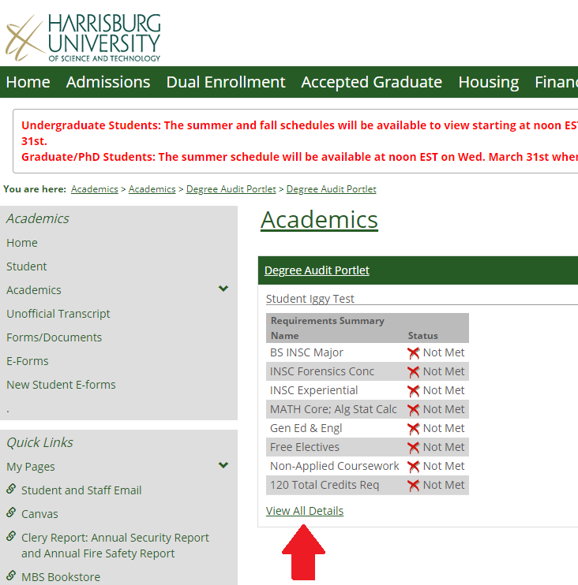Click the Name column header

pyautogui.click(x=285, y=336)
